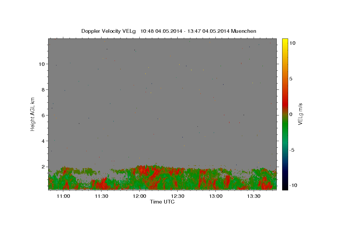Click the 11:00 time tick label
The image size is (342, 228).
point(63,196)
